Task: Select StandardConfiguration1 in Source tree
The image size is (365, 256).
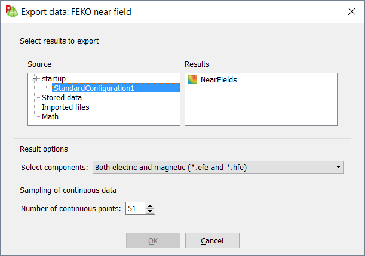Action: [x=94, y=88]
